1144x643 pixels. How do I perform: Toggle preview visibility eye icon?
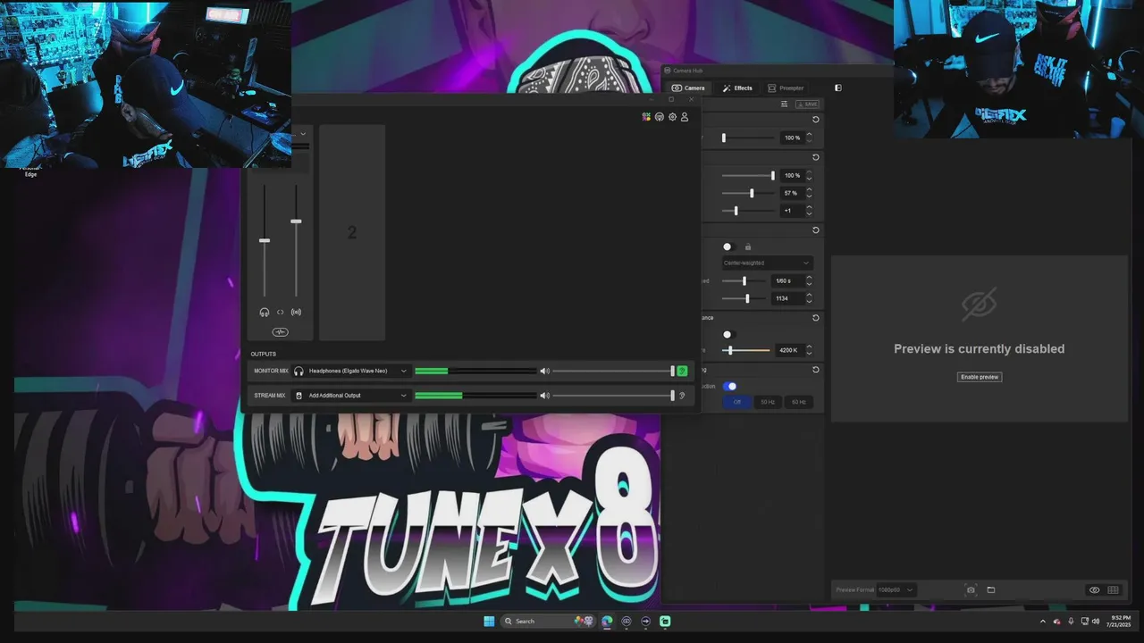(x=1094, y=590)
